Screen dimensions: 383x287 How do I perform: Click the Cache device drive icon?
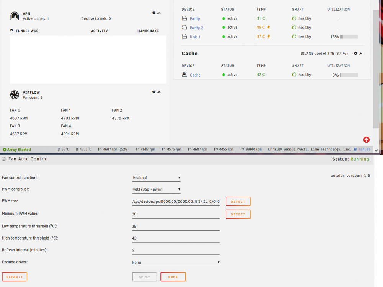point(184,75)
